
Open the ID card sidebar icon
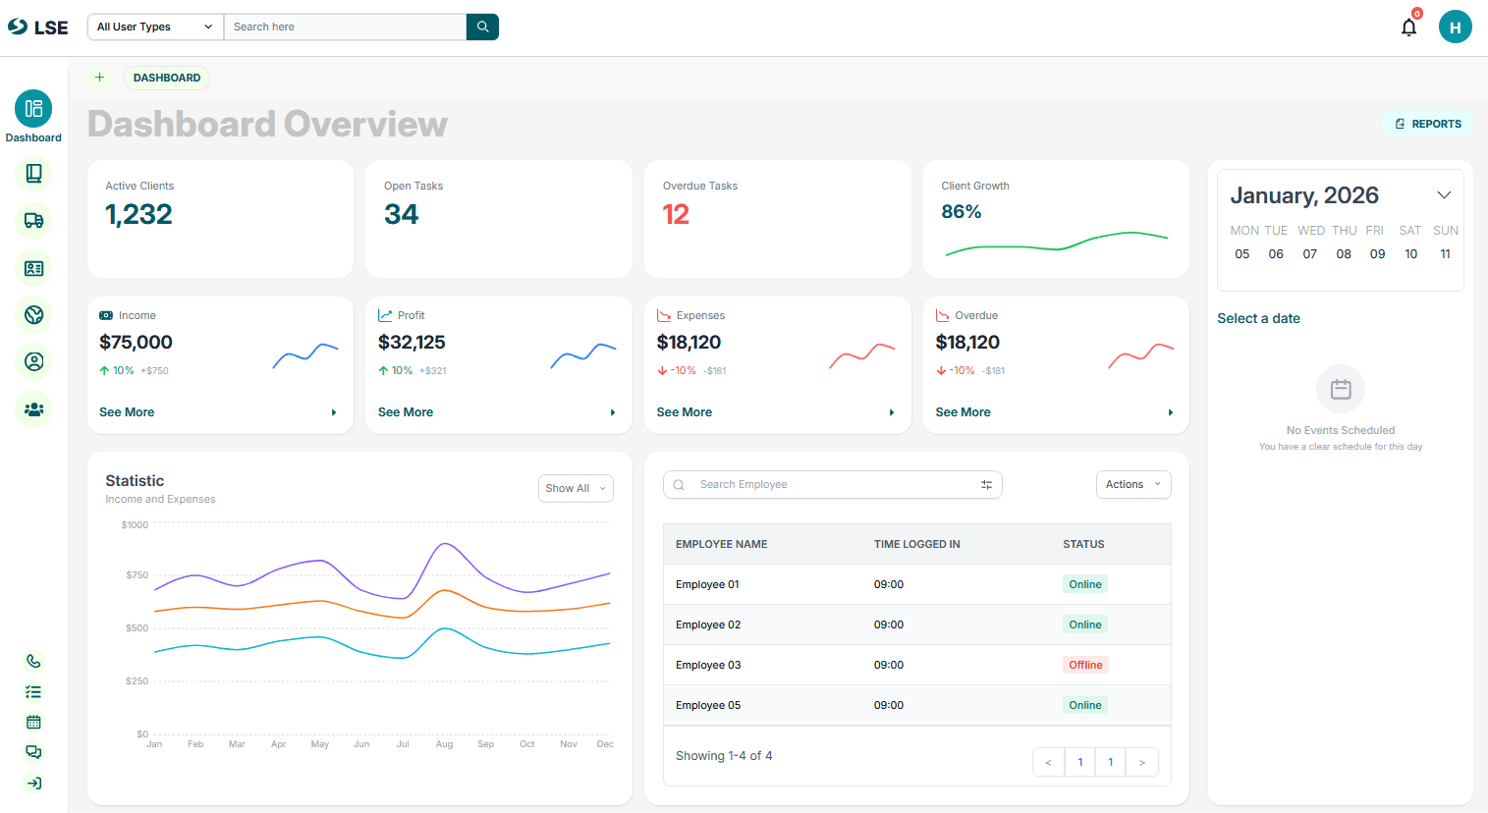33,268
